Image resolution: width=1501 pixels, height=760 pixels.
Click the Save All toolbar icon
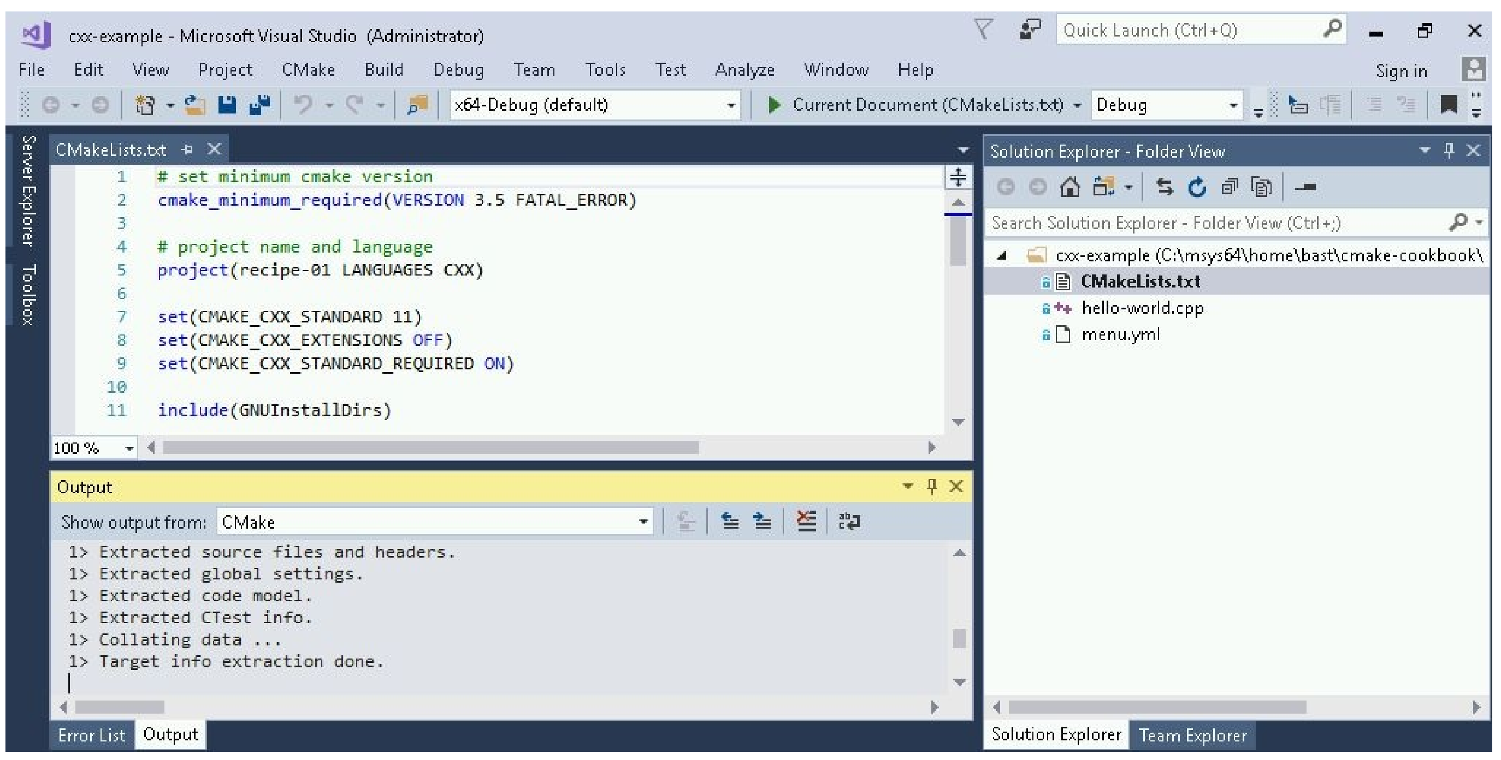pos(259,105)
